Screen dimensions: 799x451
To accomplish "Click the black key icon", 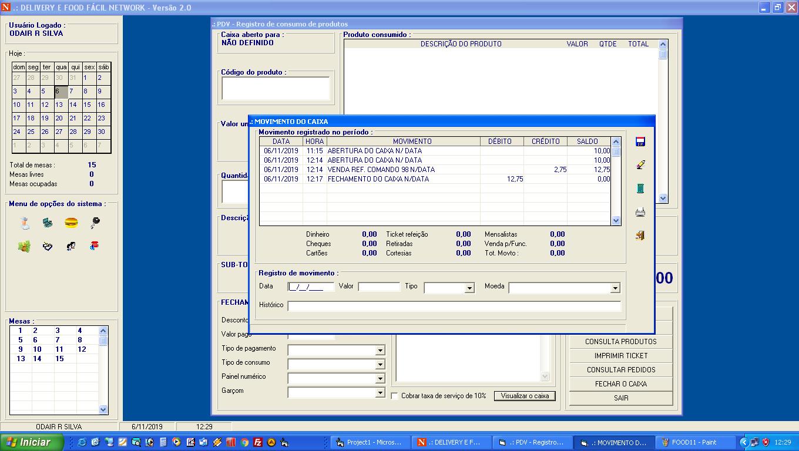I will click(95, 223).
